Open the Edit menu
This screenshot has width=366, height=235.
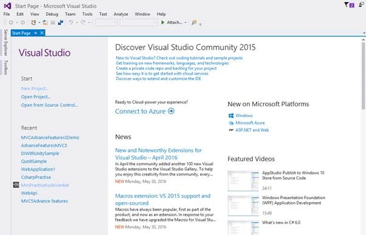pyautogui.click(x=20, y=14)
